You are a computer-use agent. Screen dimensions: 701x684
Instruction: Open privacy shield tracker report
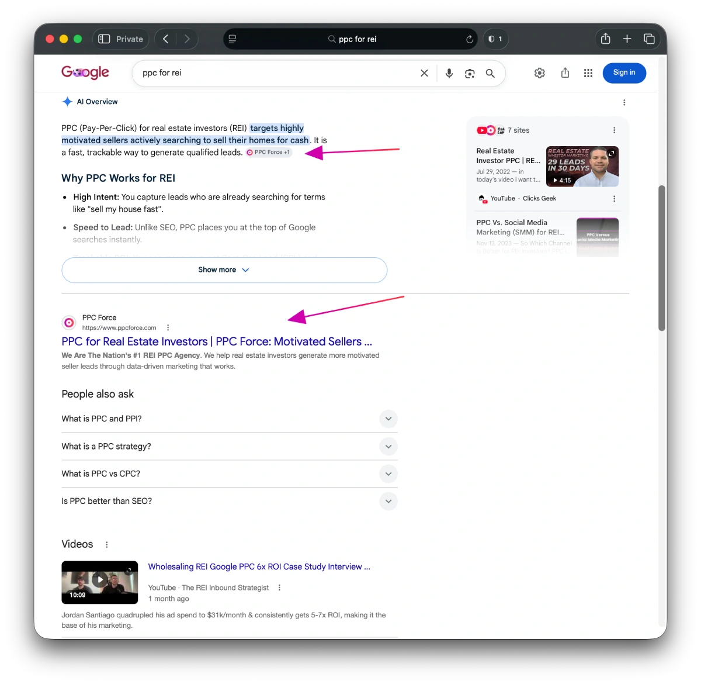tap(495, 39)
